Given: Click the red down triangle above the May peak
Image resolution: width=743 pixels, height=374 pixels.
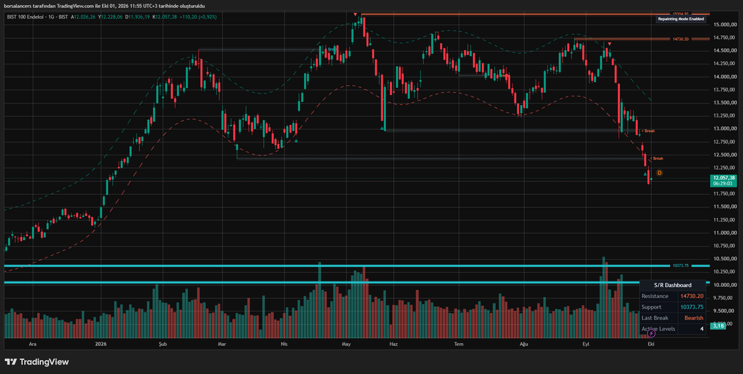Looking at the screenshot, I should coord(355,14).
